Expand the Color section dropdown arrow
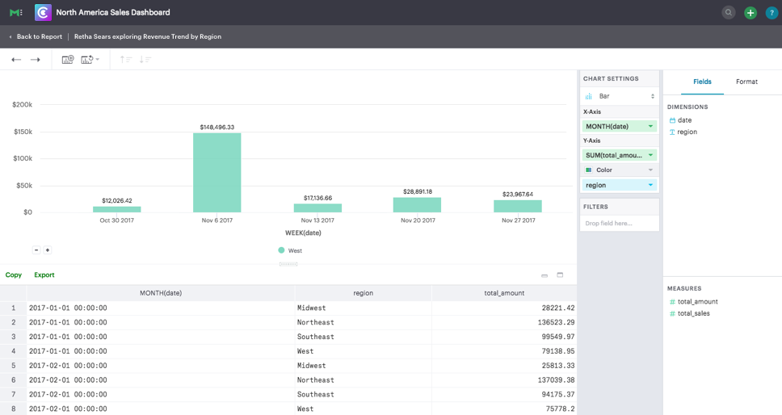782x415 pixels. pyautogui.click(x=650, y=170)
